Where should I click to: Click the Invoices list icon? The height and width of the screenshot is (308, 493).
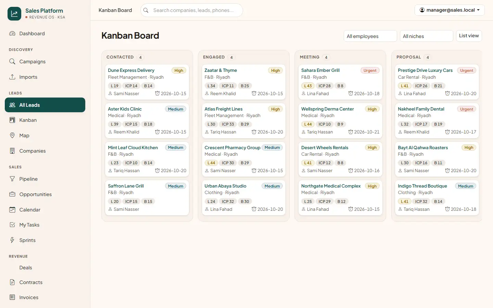point(12,297)
